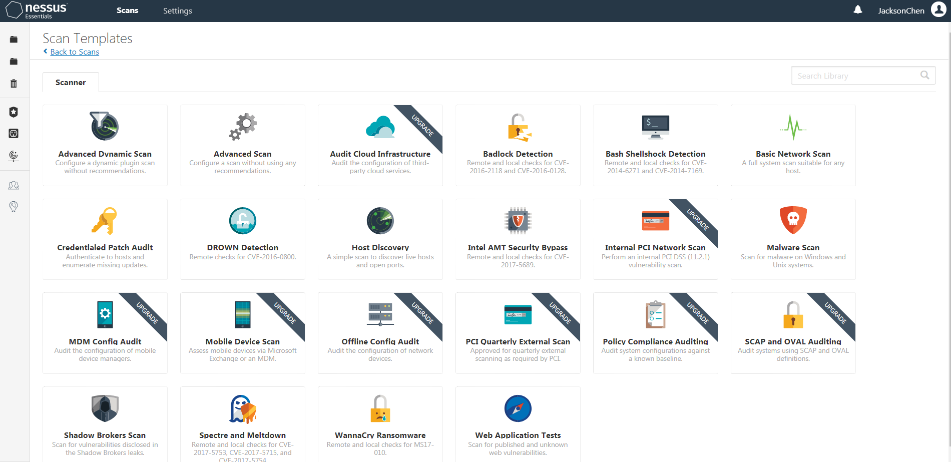
Task: Open the WannaCry Ransomware crying lock icon
Action: 380,408
